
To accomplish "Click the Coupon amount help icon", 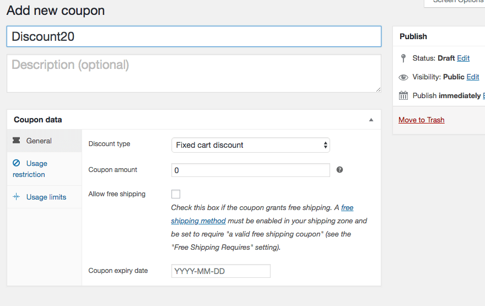I will [x=339, y=170].
